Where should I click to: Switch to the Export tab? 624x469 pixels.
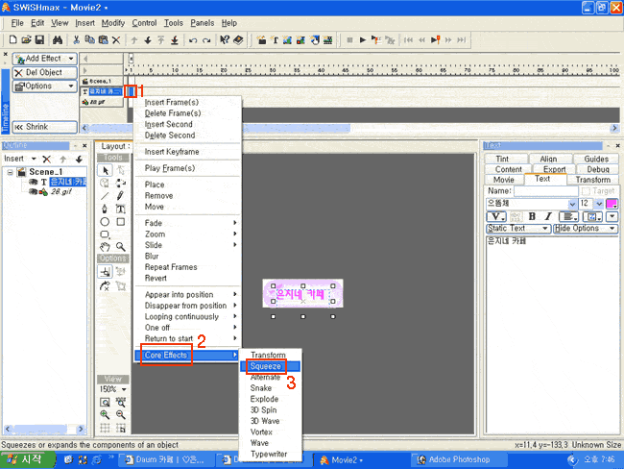(554, 169)
